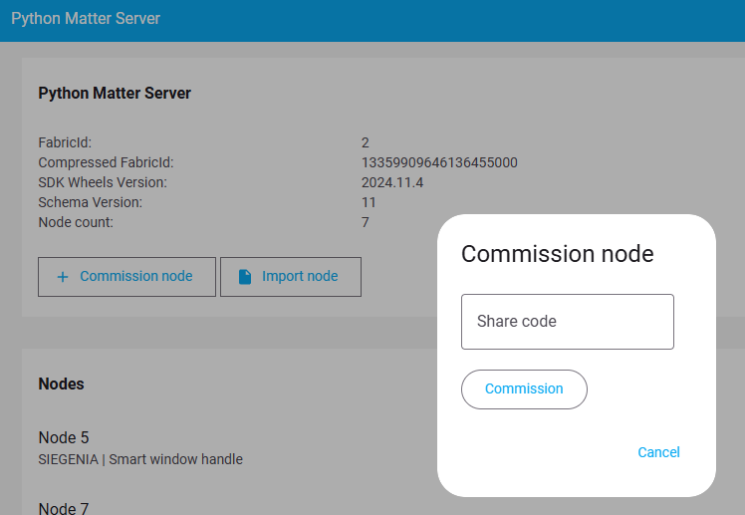The width and height of the screenshot is (745, 515).
Task: Click the SDK Wheels Version value 2024.11.4
Action: [x=392, y=182]
